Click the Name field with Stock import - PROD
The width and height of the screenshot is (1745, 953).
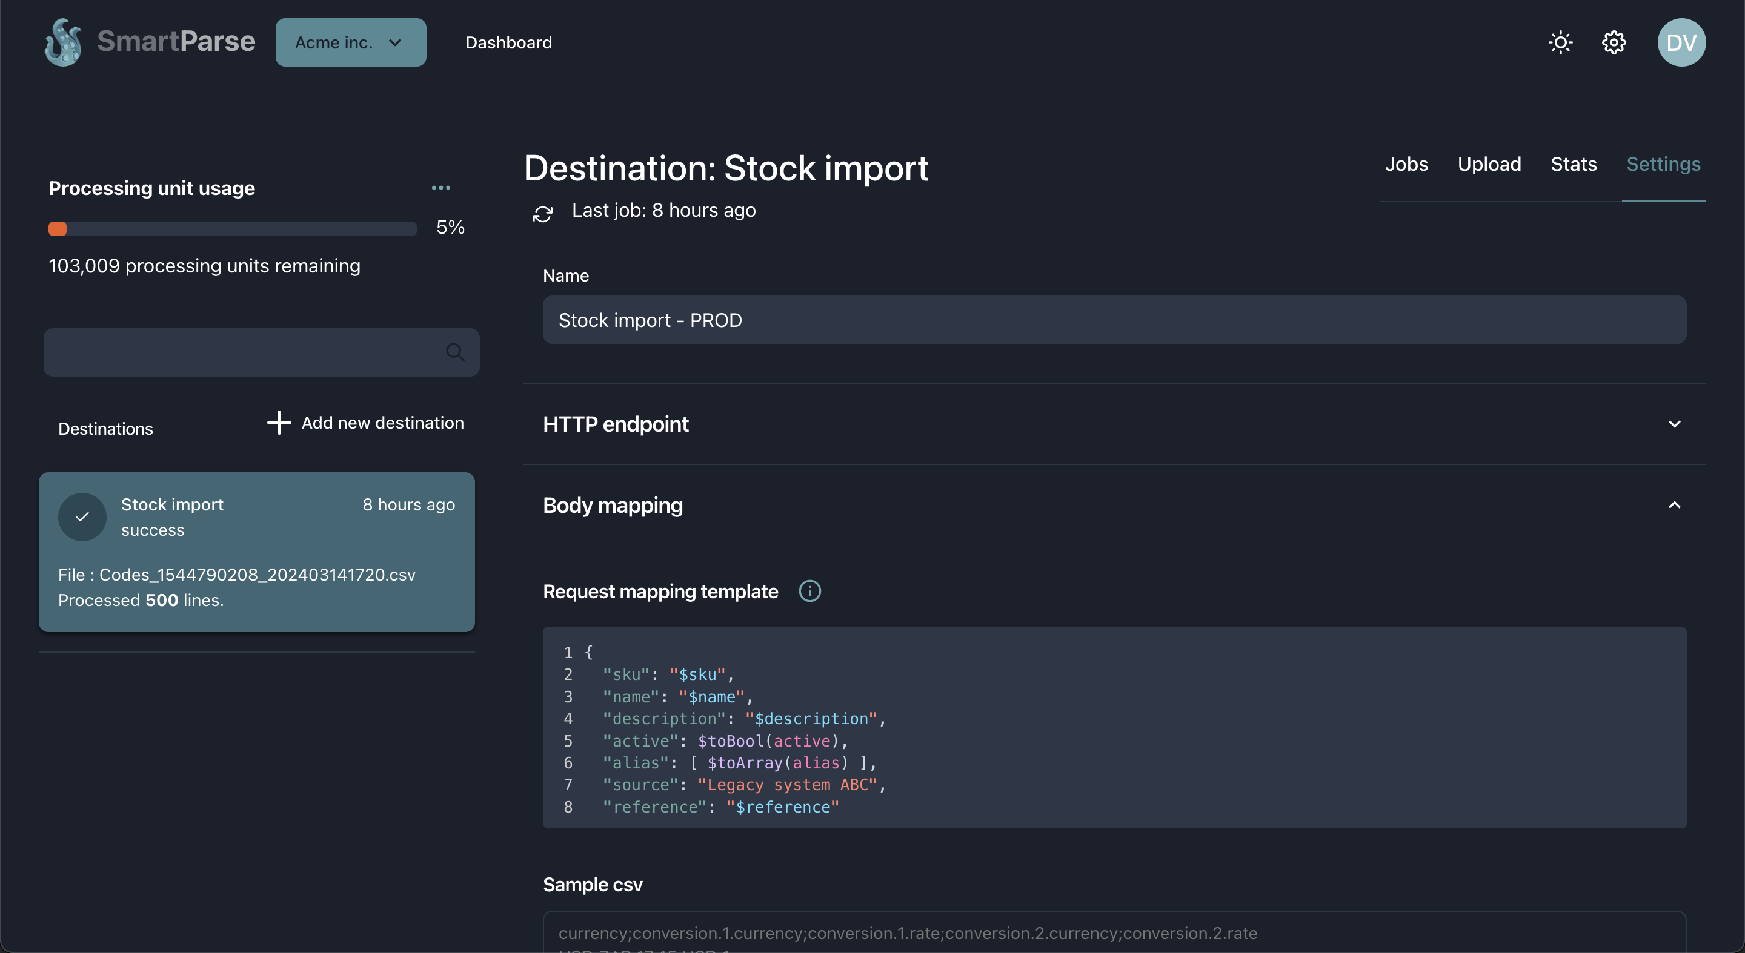pos(1114,320)
